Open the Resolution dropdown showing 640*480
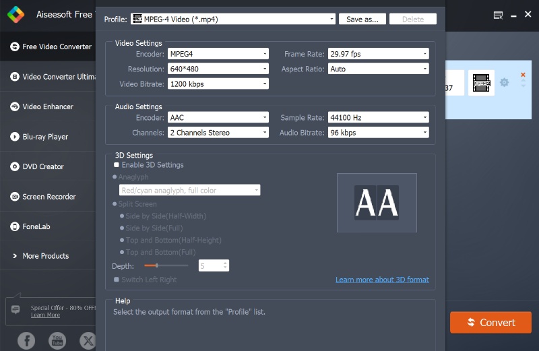This screenshot has height=351, width=539. coord(218,69)
